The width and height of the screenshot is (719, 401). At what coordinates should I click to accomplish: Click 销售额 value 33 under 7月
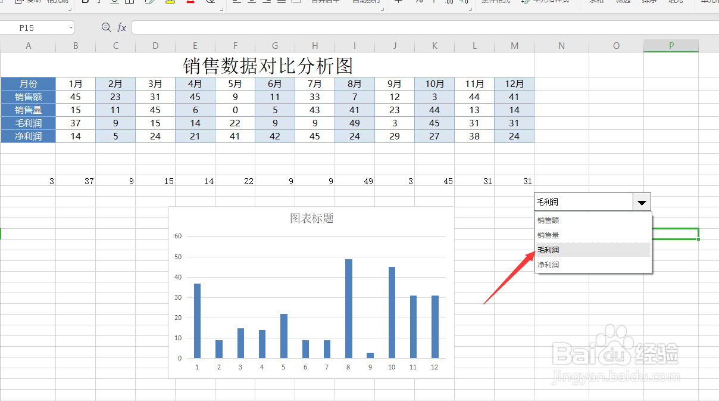[315, 97]
